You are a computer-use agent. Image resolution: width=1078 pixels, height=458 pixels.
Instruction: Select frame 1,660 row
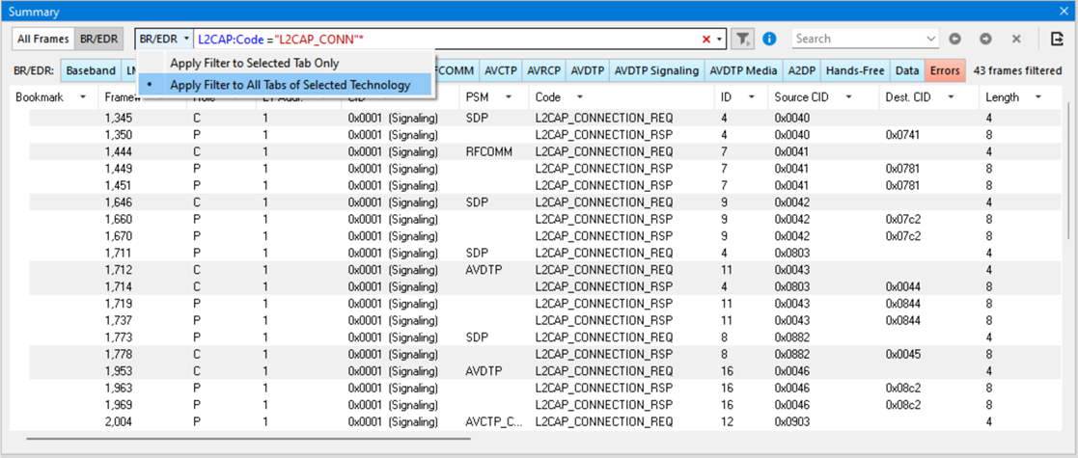coord(543,219)
